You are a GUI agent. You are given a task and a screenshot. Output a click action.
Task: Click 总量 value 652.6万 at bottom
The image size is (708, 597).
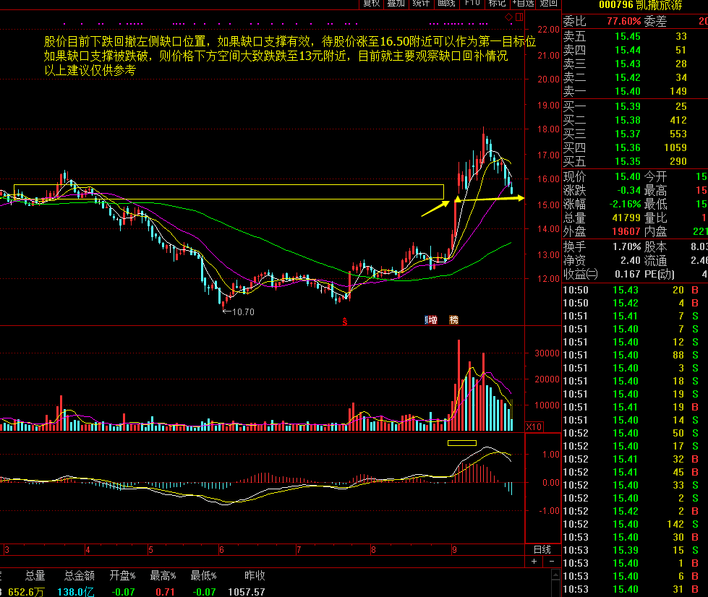[x=26, y=592]
